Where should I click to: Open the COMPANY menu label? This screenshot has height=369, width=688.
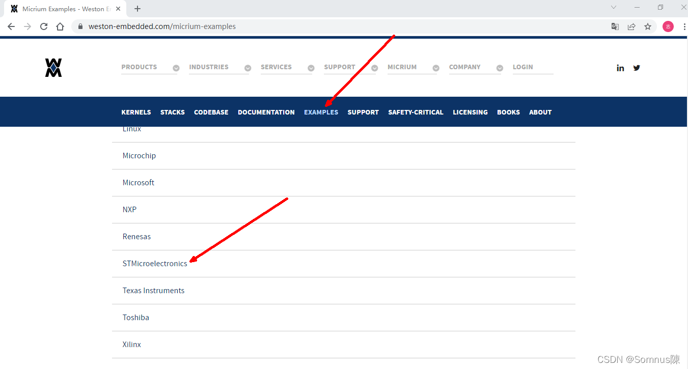tap(464, 67)
